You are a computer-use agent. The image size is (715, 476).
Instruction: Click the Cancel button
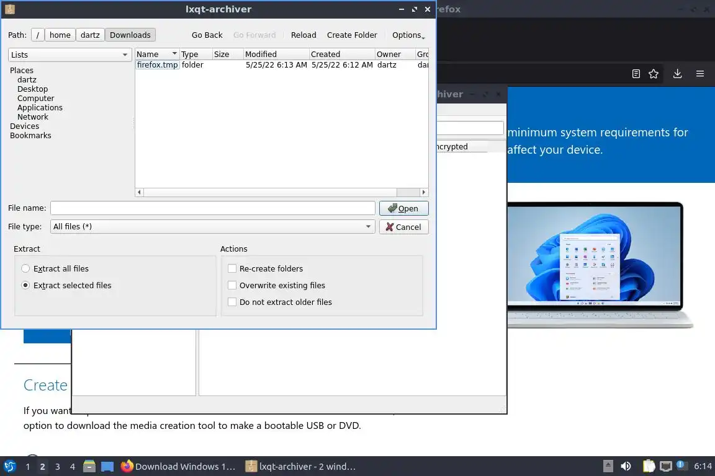tap(403, 227)
